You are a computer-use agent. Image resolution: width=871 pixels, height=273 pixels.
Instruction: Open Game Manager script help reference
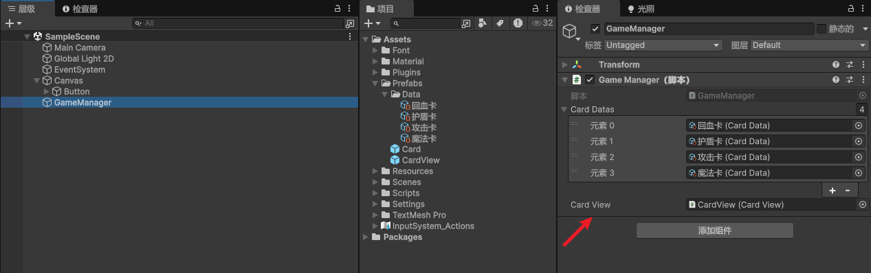tap(836, 80)
